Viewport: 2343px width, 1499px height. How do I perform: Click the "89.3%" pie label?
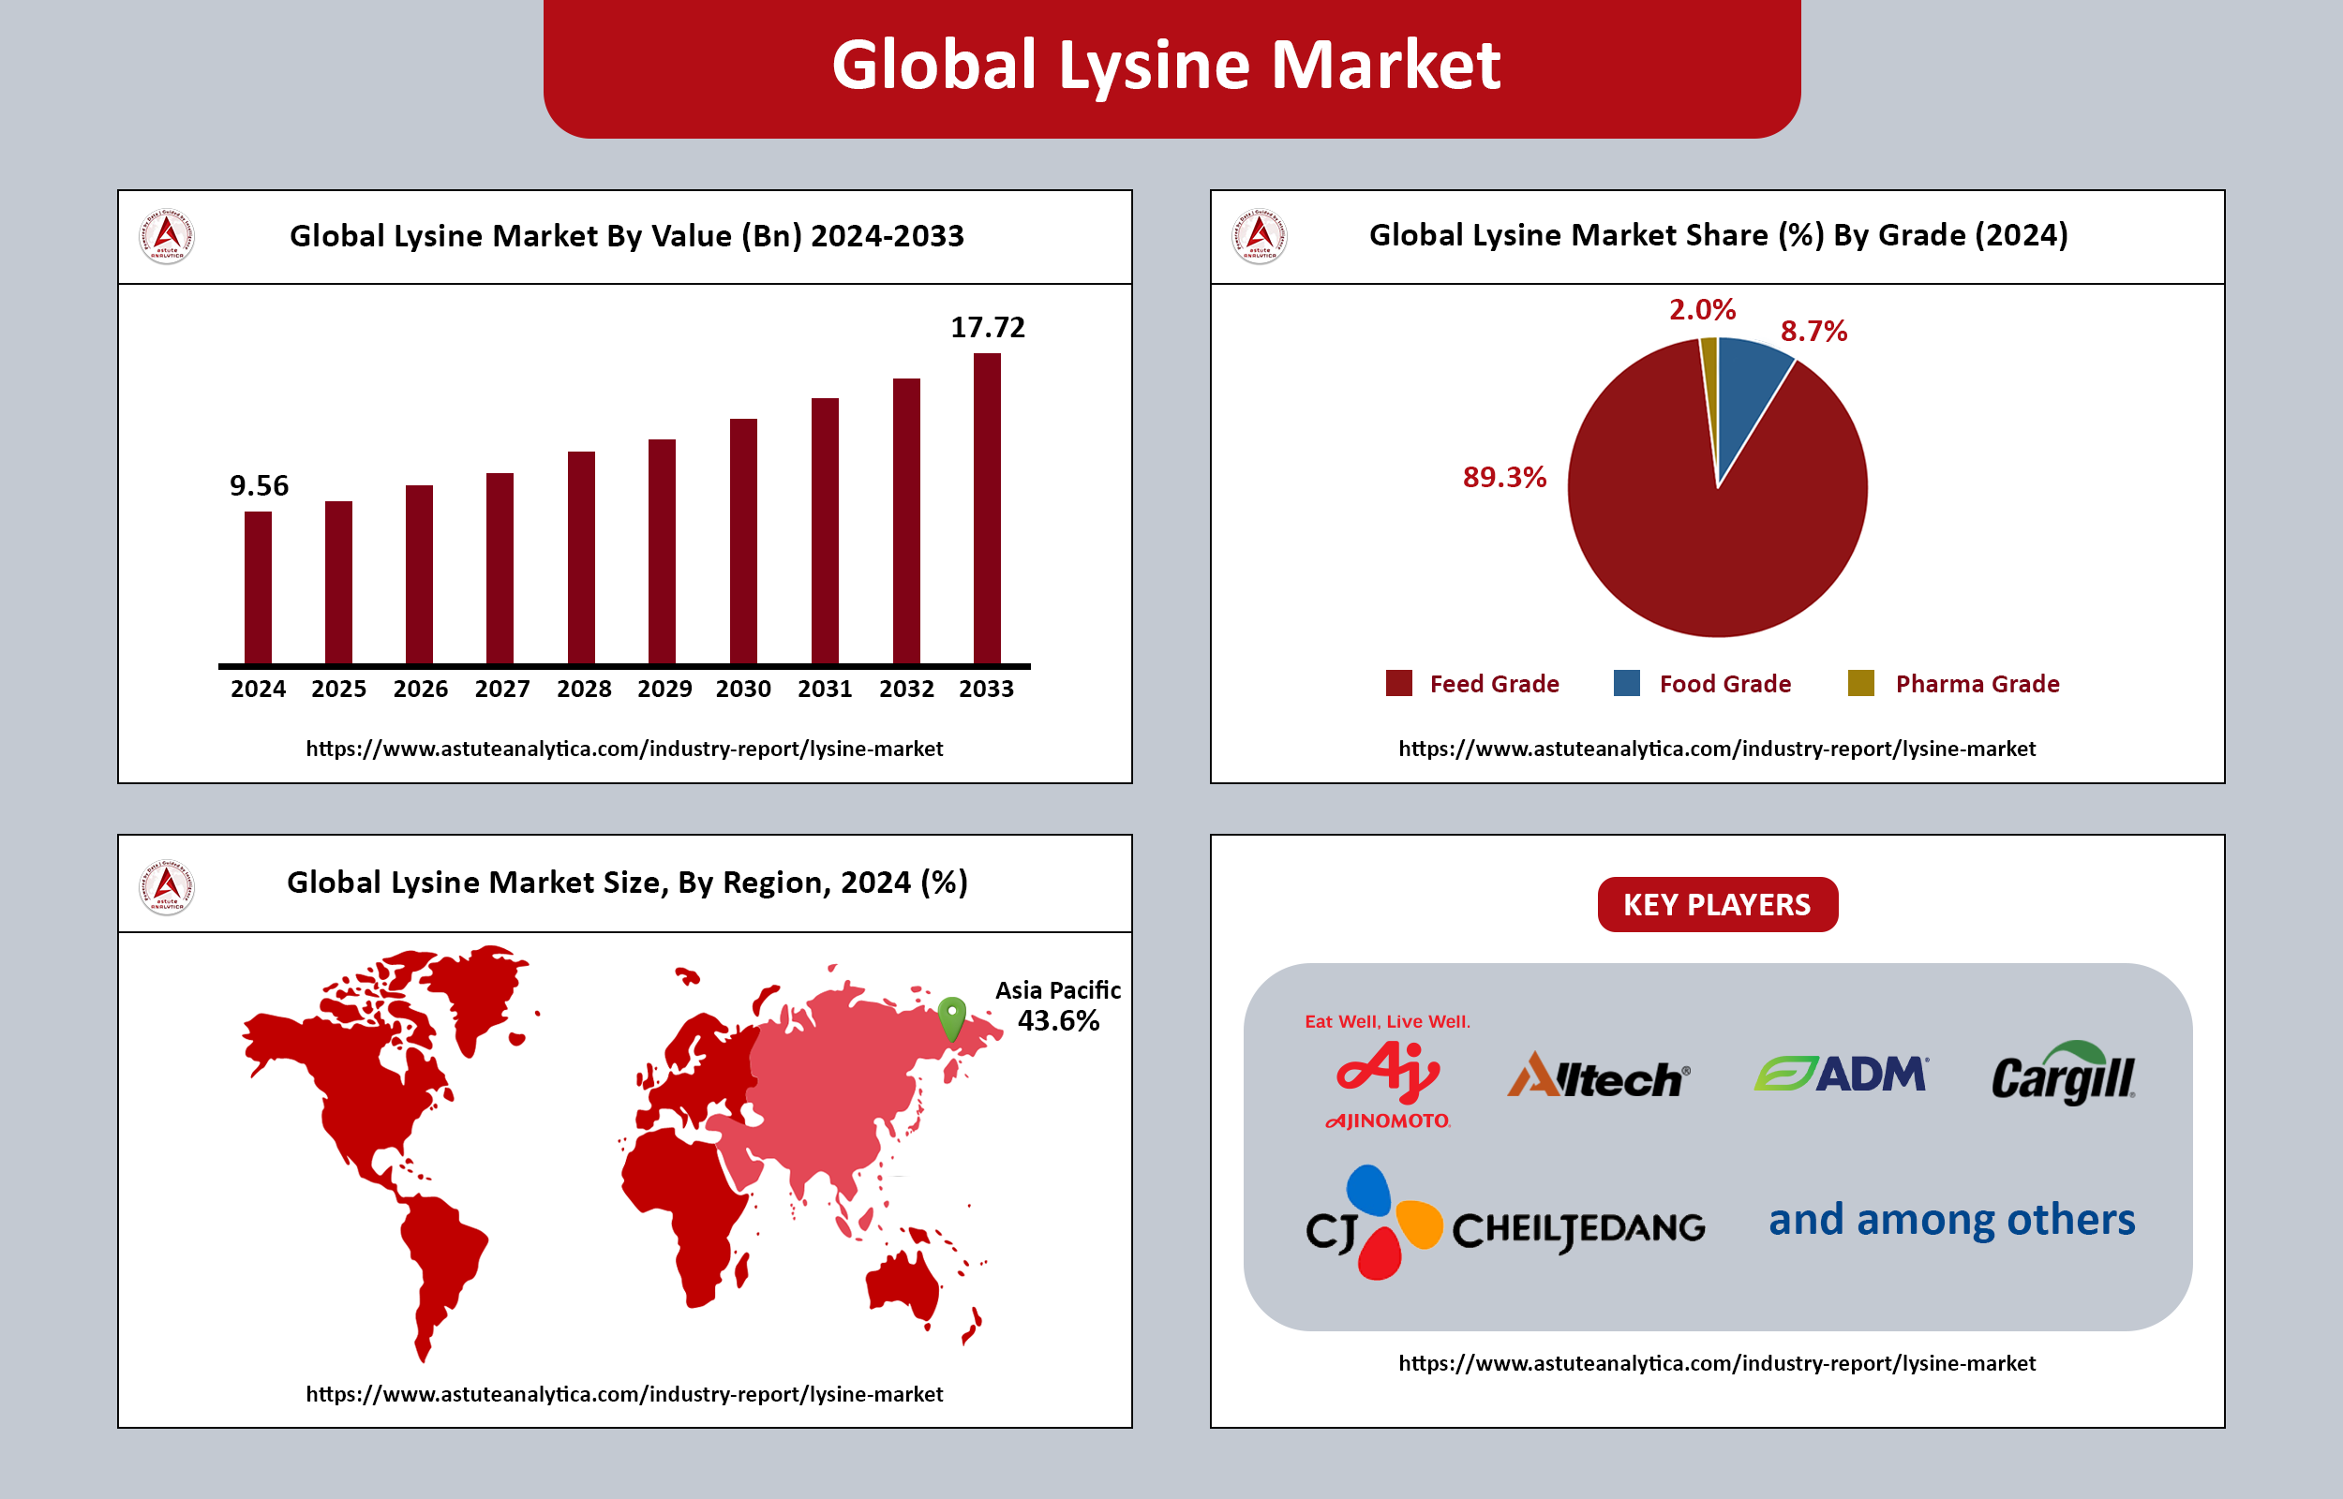tap(1504, 477)
